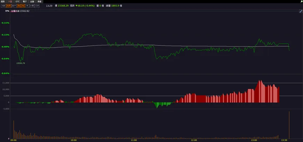Click the 10:00 time axis label
The height and width of the screenshot is (142, 303).
point(74,140)
